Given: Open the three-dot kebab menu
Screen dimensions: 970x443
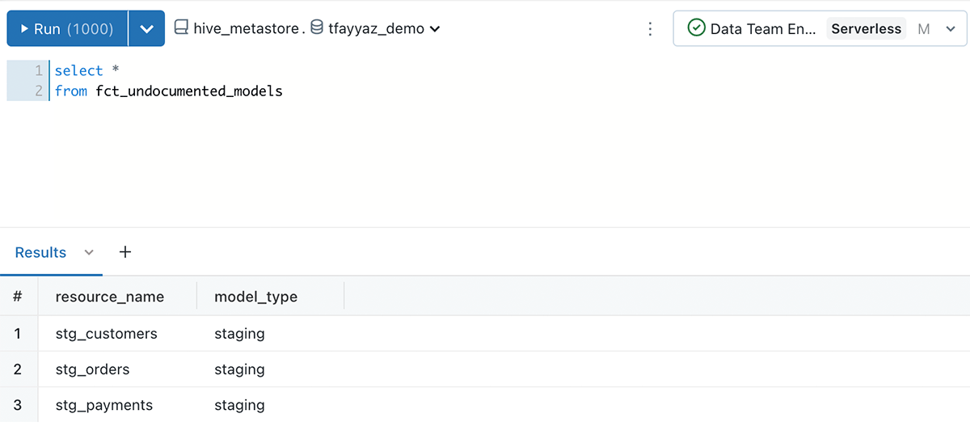Looking at the screenshot, I should click(x=651, y=29).
